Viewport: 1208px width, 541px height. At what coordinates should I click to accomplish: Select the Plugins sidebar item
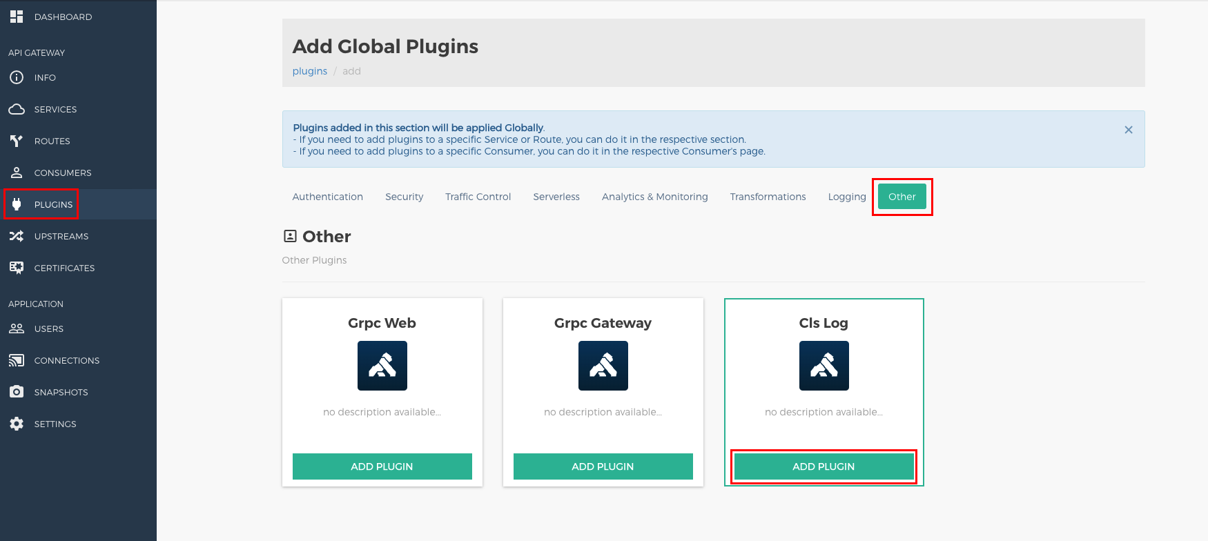point(78,204)
